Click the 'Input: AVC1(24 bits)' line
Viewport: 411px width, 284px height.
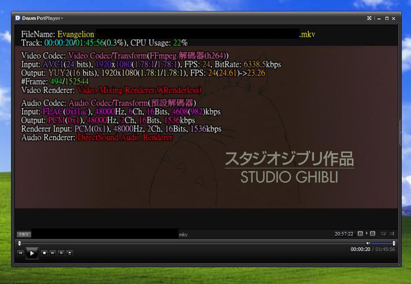pyautogui.click(x=151, y=64)
